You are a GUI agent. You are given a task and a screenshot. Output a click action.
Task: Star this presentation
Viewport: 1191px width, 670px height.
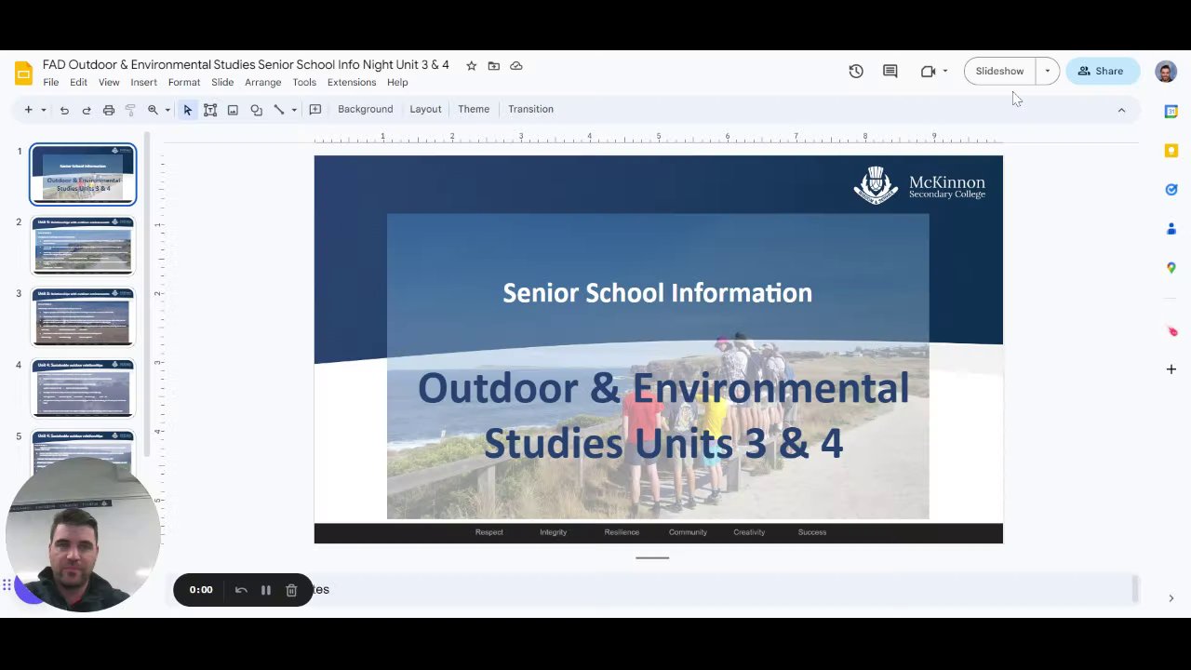[472, 66]
